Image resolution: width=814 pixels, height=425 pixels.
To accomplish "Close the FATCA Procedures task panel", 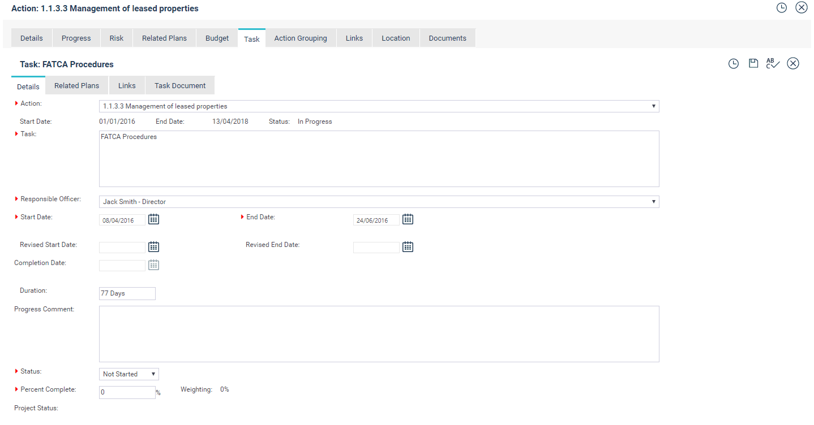I will [x=793, y=64].
